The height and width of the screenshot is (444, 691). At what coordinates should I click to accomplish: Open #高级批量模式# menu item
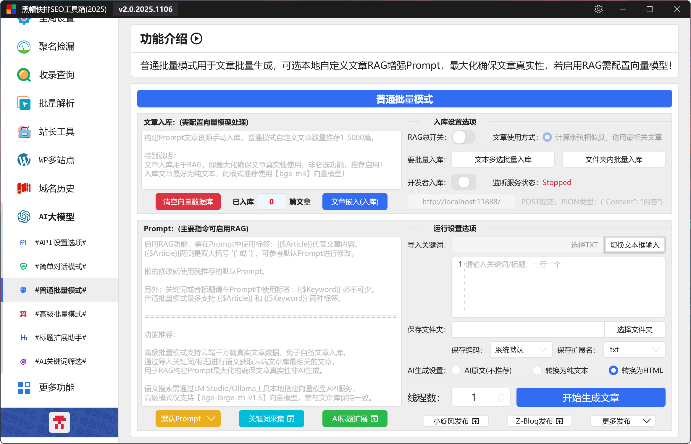tap(61, 314)
